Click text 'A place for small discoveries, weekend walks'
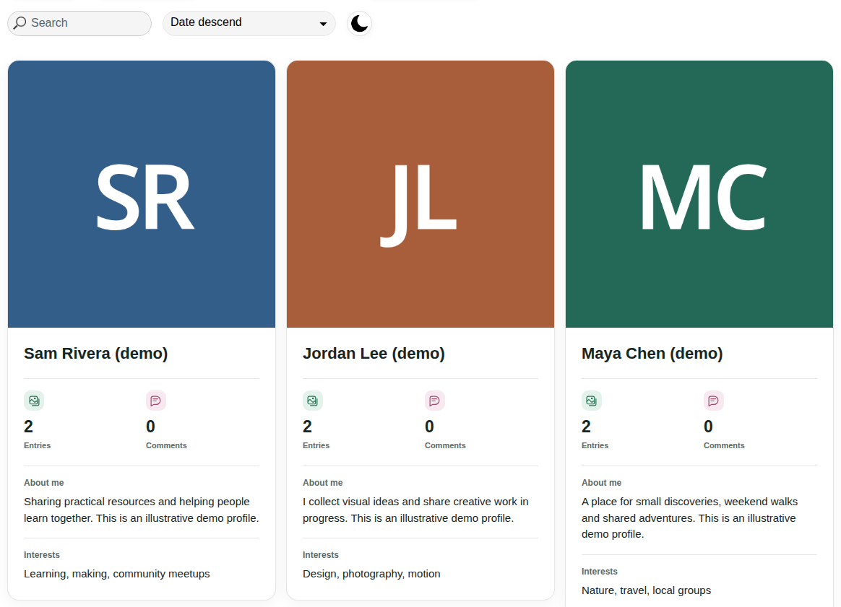The width and height of the screenshot is (841, 607). pyautogui.click(x=690, y=502)
